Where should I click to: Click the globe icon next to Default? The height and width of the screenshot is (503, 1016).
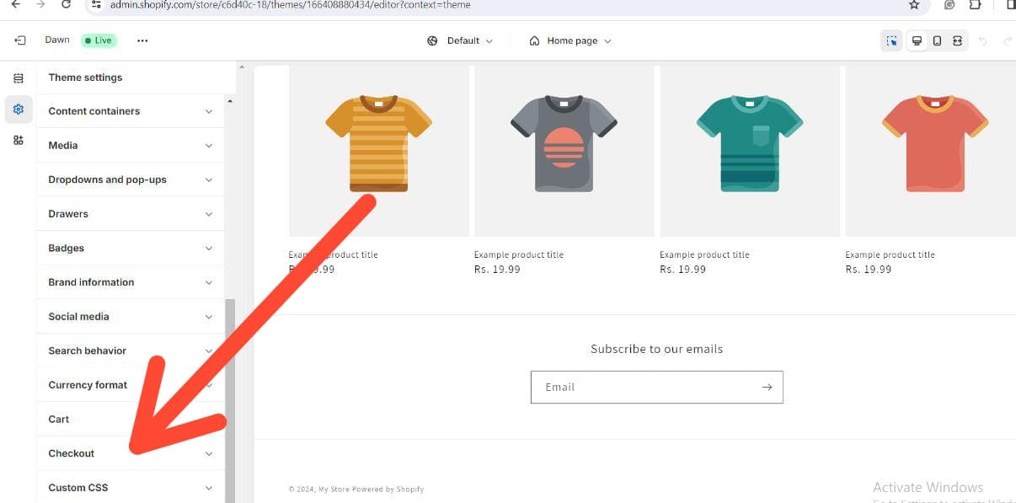coord(432,40)
